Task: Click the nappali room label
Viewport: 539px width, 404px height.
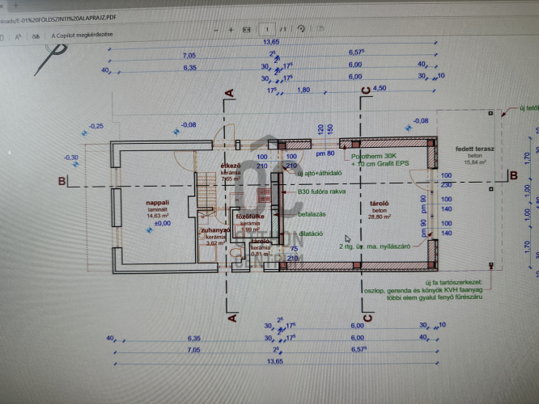Action: pyautogui.click(x=156, y=204)
